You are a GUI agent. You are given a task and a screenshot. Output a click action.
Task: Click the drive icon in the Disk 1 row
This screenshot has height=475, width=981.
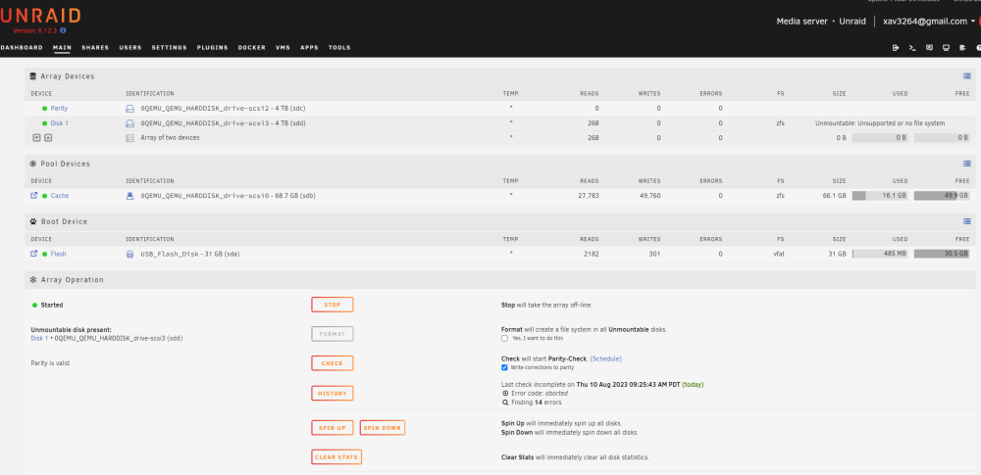tap(130, 123)
